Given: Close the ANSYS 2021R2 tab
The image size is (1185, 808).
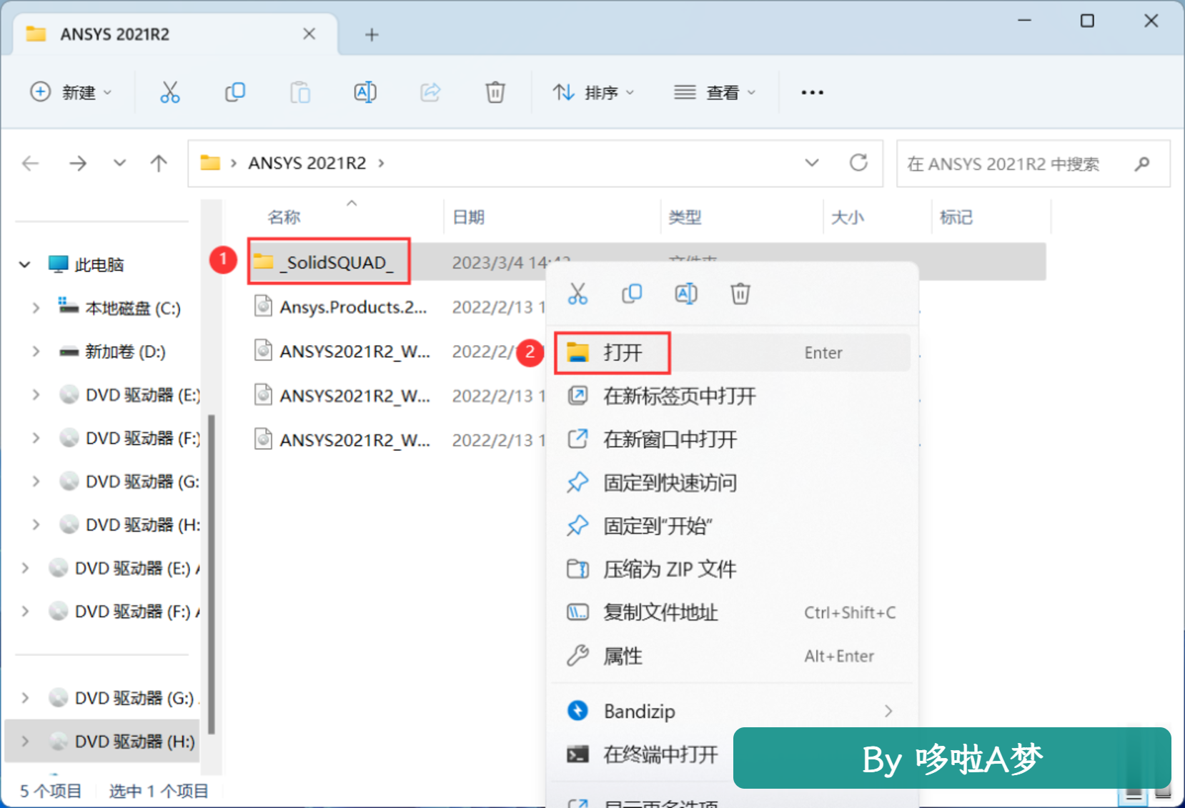Looking at the screenshot, I should tap(309, 34).
